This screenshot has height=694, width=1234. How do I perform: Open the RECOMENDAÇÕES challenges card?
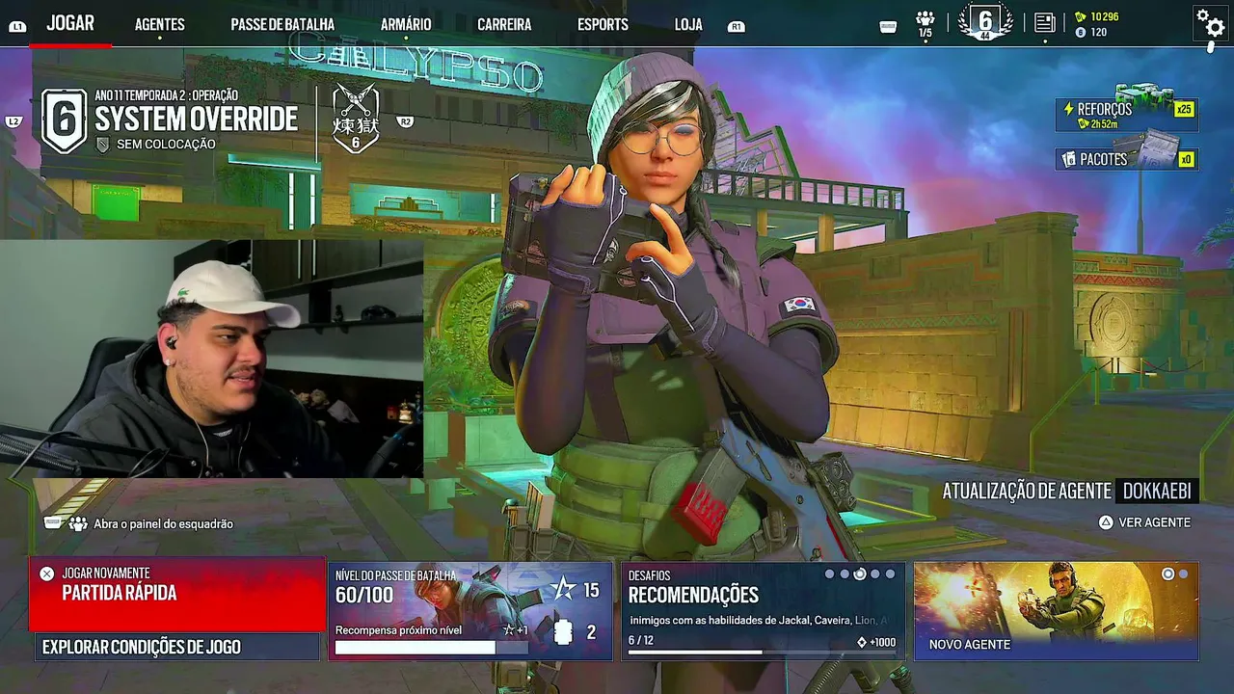(x=763, y=612)
